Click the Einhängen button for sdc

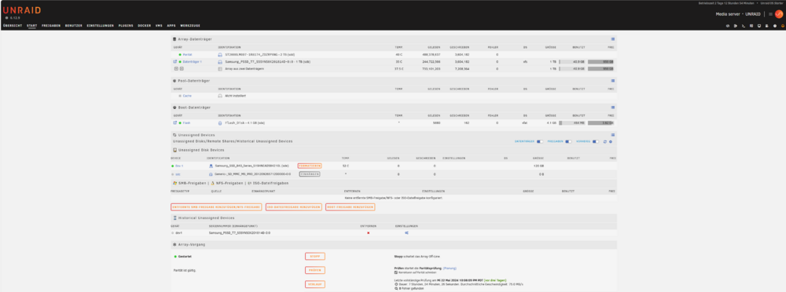click(309, 173)
